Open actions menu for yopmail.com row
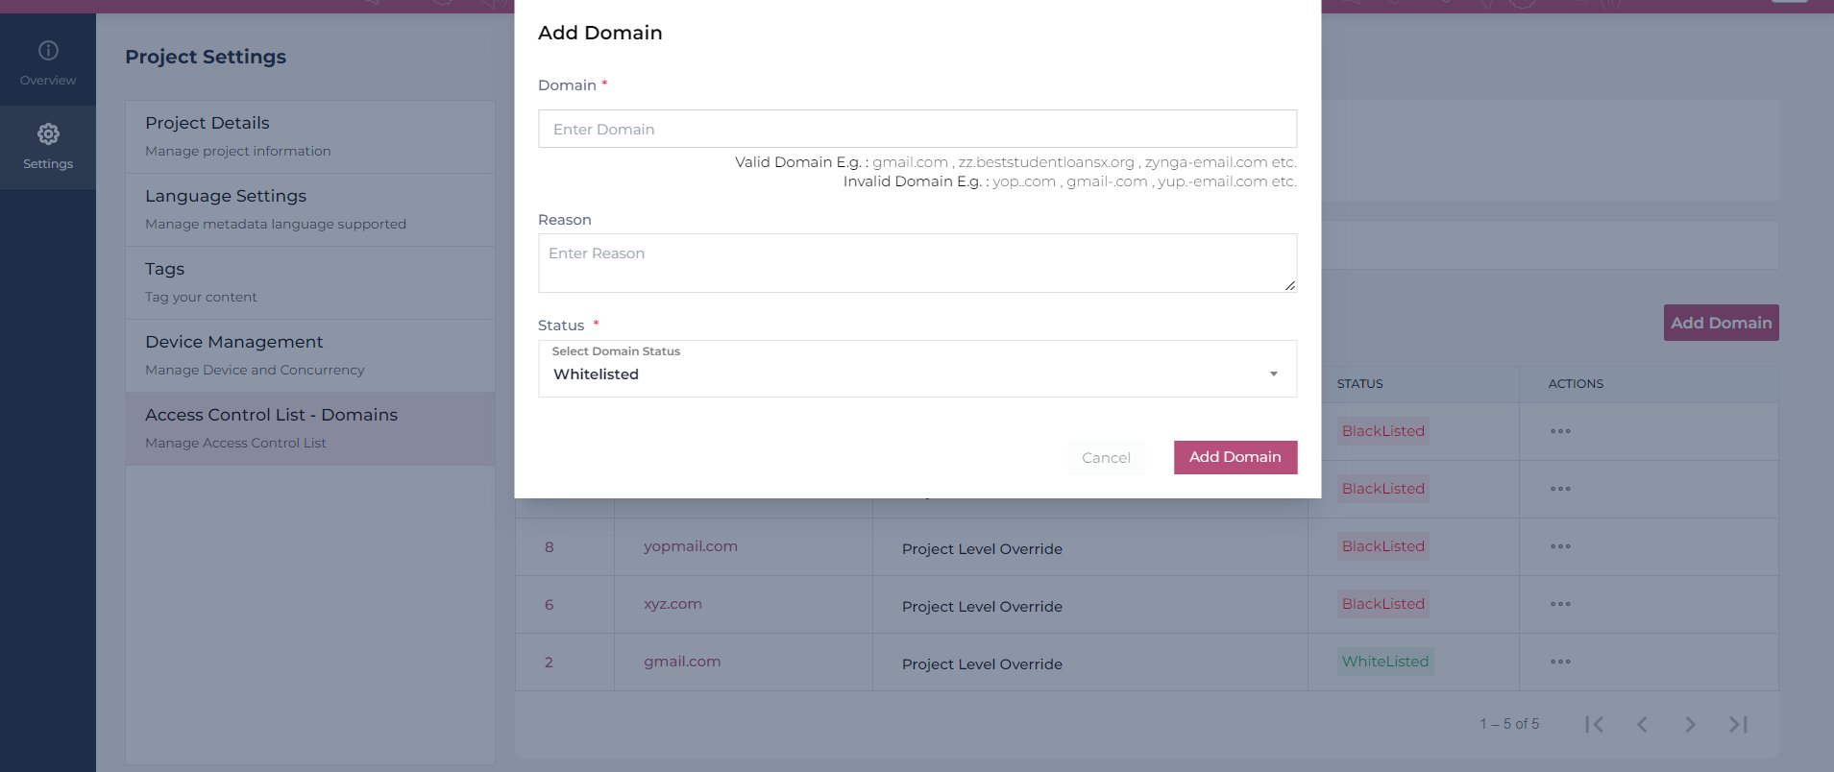The width and height of the screenshot is (1834, 772). point(1560,546)
